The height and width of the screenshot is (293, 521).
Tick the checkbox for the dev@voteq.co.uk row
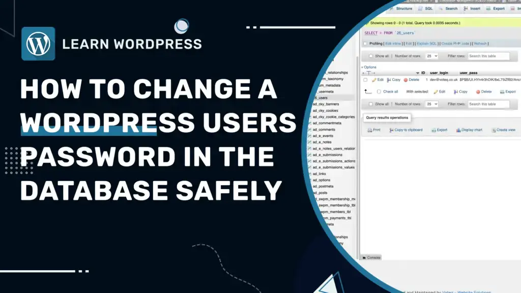[x=365, y=80]
